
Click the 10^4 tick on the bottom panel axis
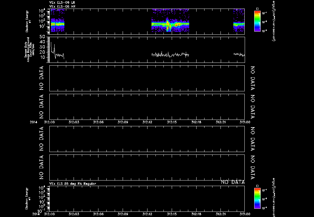click(42, 188)
